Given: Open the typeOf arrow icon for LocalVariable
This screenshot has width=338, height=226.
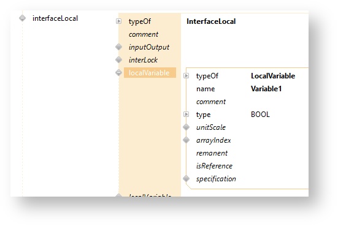Looking at the screenshot, I should tap(186, 75).
